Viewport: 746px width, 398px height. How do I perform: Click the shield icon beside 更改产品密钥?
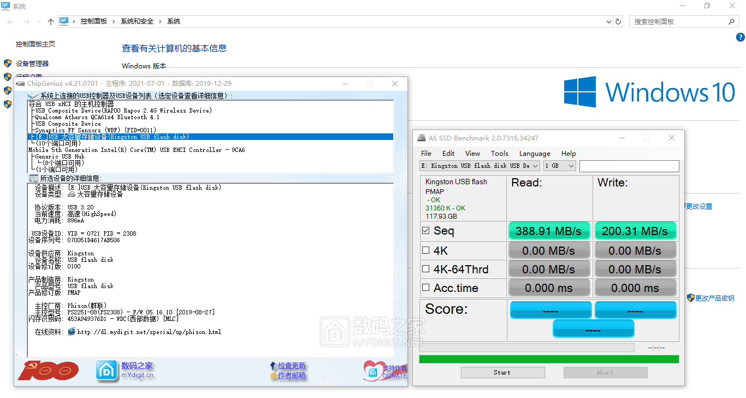[x=690, y=298]
